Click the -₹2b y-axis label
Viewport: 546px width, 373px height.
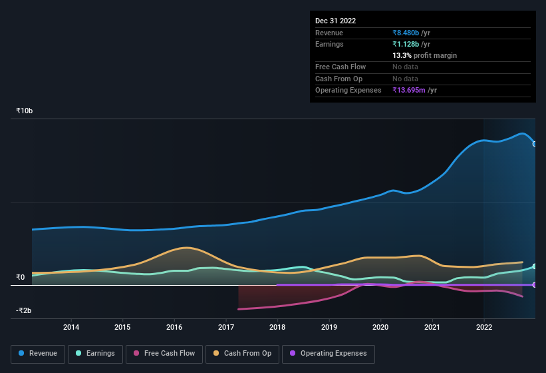[x=23, y=310]
